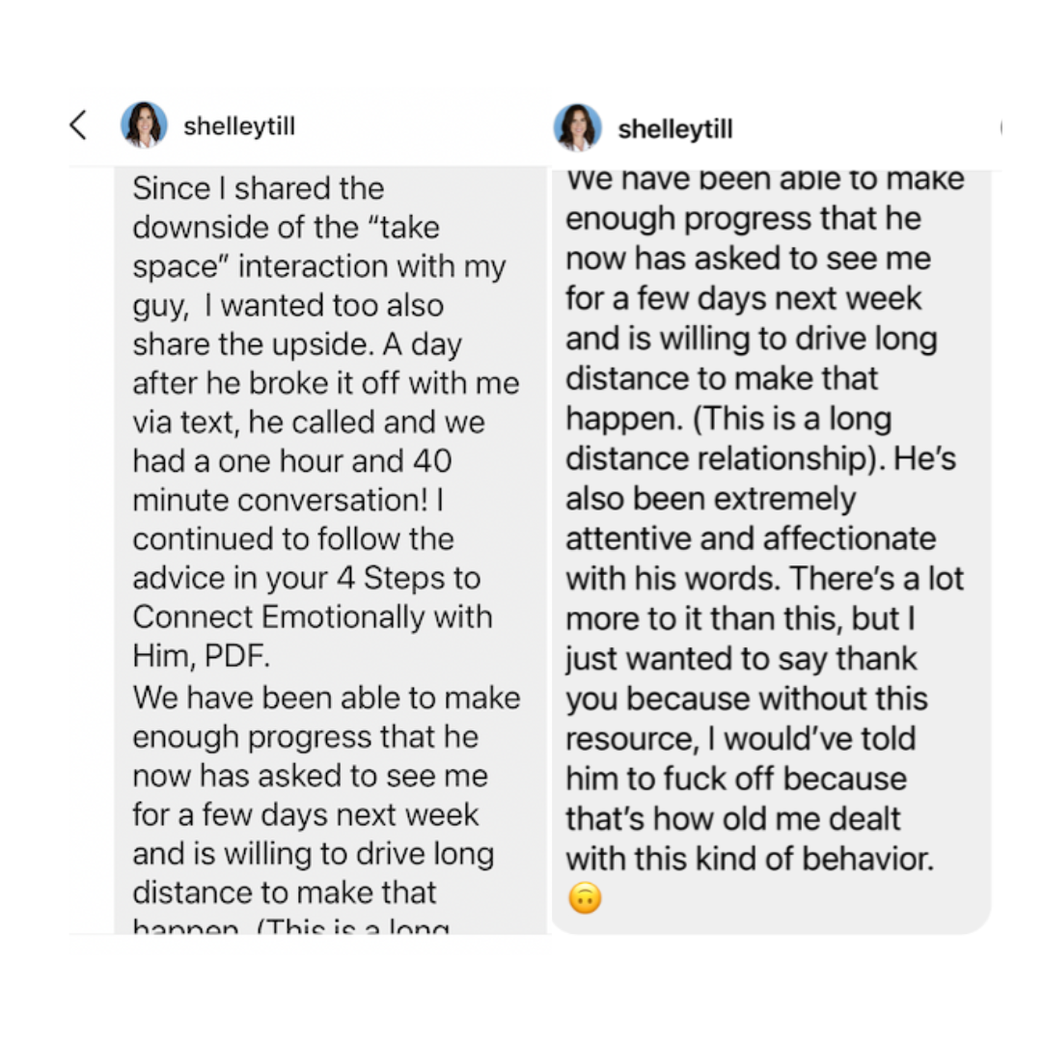The image size is (1042, 1042).
Task: Click 'just wanted to say thank' line
Action: coord(741,659)
